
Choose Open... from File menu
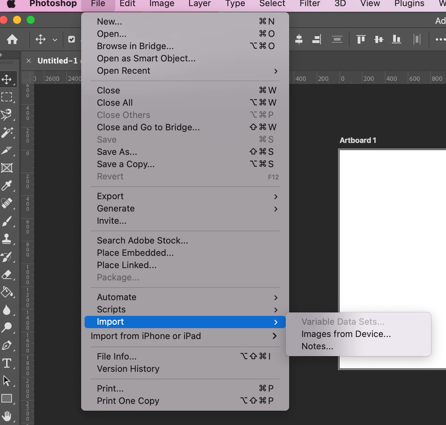coord(185,34)
